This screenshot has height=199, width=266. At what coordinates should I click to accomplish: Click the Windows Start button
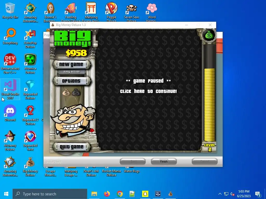coord(6,194)
